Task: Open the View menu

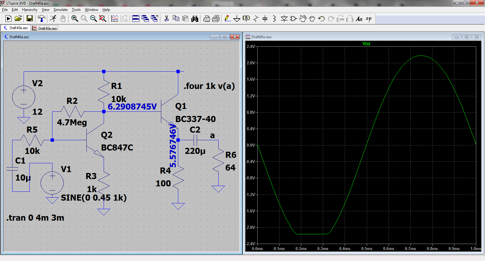Action: pyautogui.click(x=45, y=10)
